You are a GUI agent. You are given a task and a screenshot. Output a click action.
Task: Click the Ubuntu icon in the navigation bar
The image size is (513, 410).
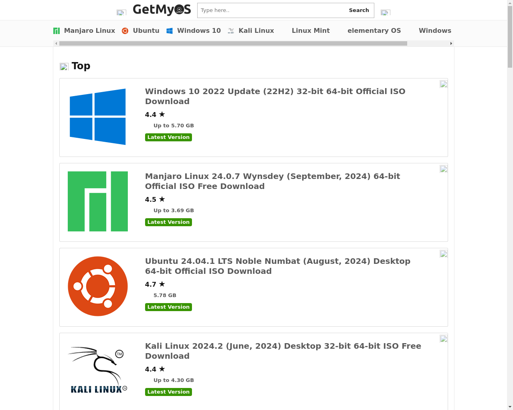[x=125, y=31]
